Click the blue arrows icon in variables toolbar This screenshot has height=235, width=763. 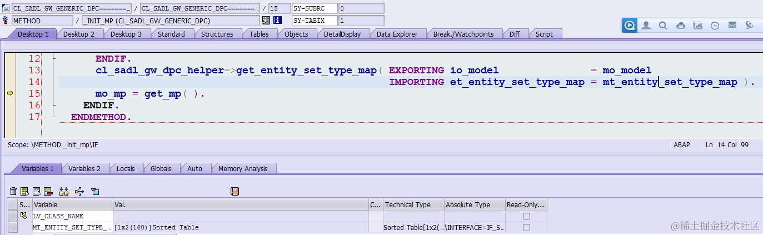tap(79, 191)
